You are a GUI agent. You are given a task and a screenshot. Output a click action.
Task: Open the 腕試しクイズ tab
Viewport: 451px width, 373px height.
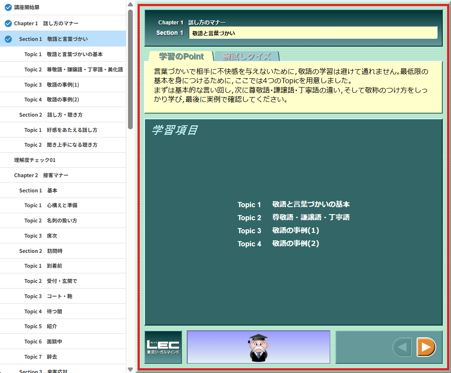click(x=247, y=56)
